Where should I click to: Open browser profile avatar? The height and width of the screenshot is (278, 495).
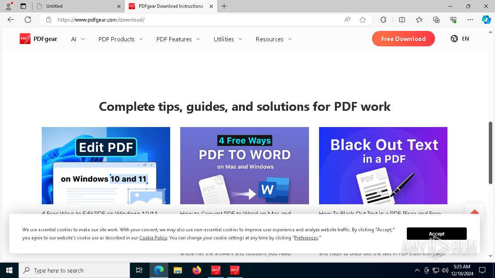(x=8, y=6)
